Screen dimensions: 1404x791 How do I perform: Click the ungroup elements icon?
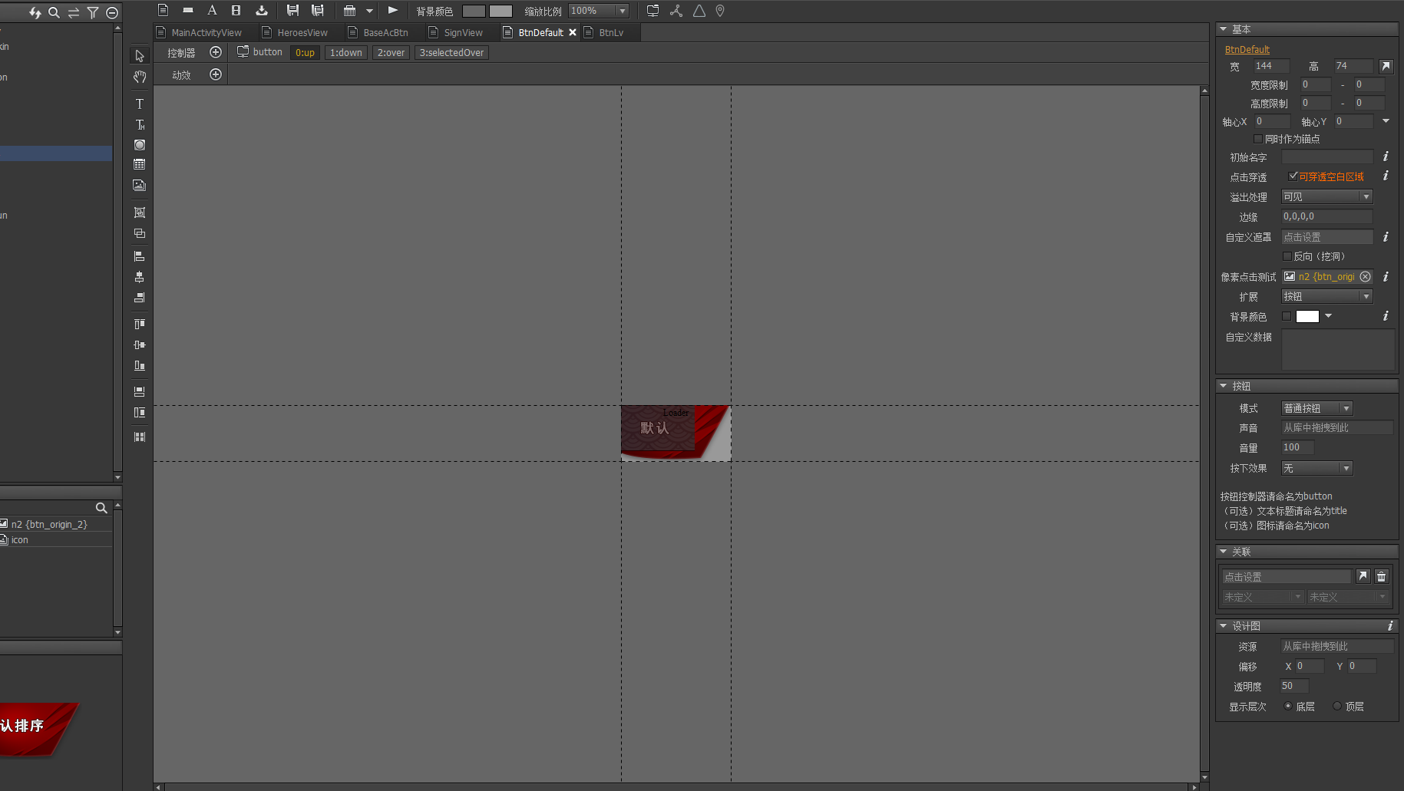pyautogui.click(x=140, y=233)
